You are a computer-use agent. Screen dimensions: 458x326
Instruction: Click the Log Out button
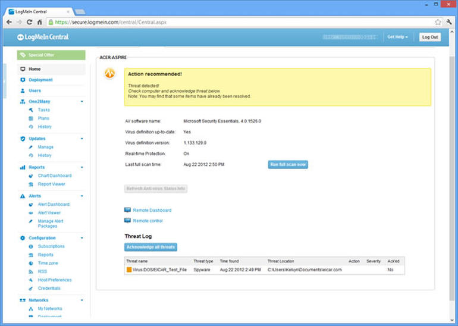430,37
